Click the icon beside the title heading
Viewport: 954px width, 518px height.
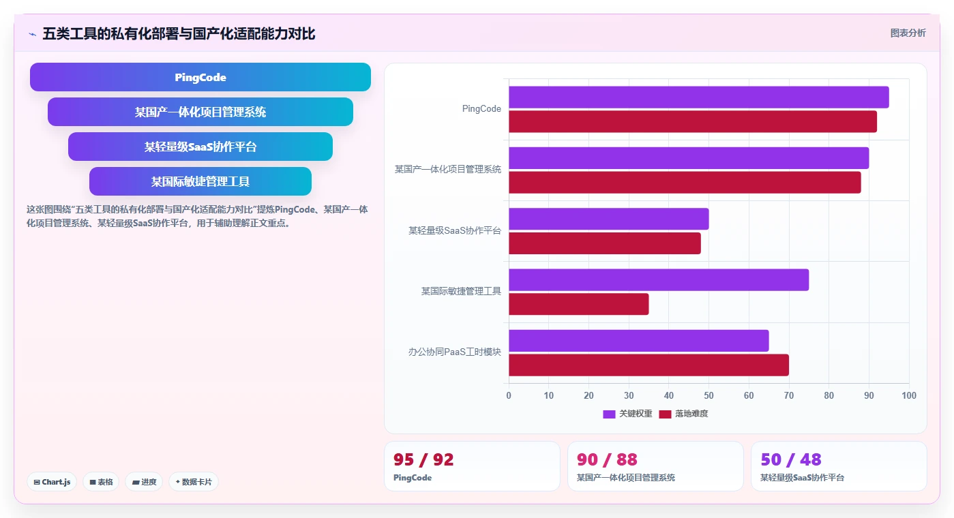tap(32, 34)
